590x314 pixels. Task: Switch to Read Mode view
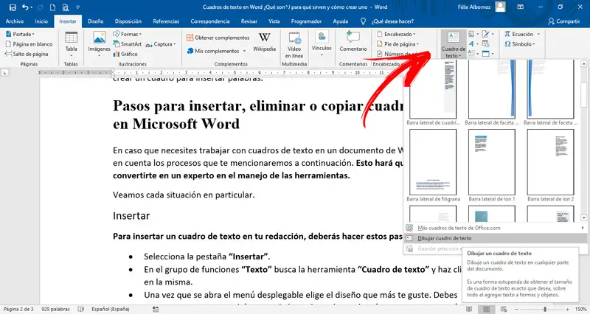pos(469,309)
